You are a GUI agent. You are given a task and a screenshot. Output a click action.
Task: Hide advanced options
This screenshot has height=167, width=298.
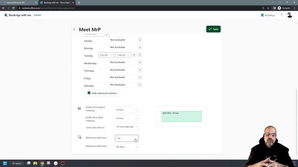click(x=102, y=93)
